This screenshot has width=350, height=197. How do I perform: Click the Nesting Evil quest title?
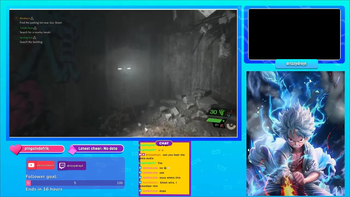[26, 37]
